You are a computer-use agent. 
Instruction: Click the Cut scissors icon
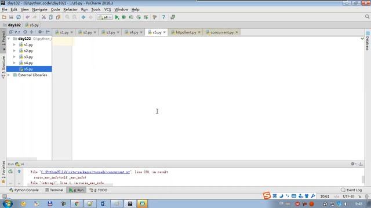point(43,17)
